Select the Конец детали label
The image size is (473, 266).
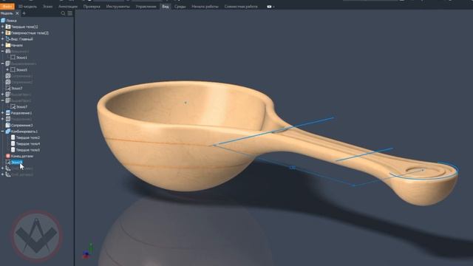click(x=22, y=156)
